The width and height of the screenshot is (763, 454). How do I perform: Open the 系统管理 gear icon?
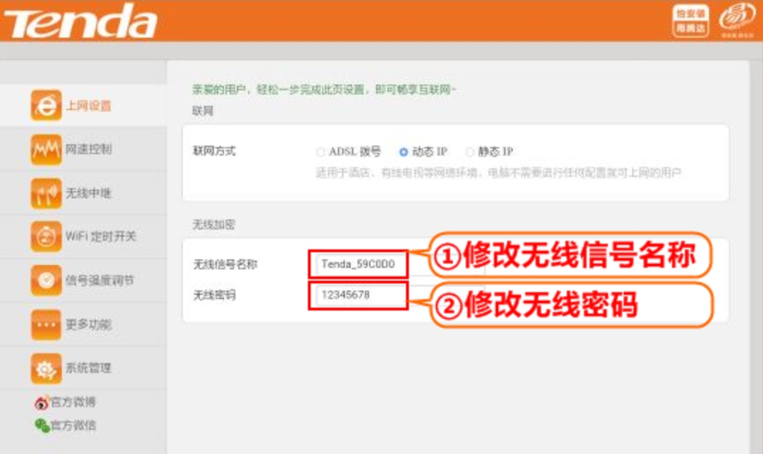[x=46, y=369]
